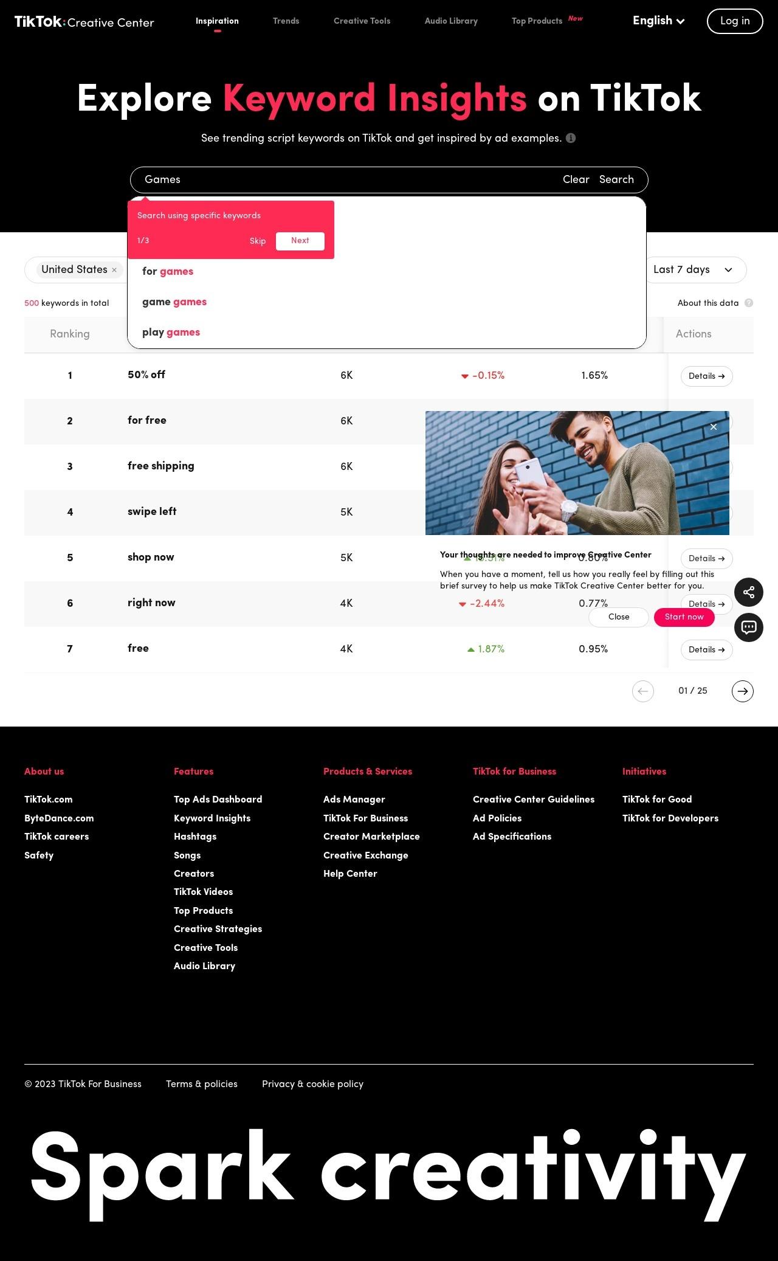Click the About this data help icon

749,303
